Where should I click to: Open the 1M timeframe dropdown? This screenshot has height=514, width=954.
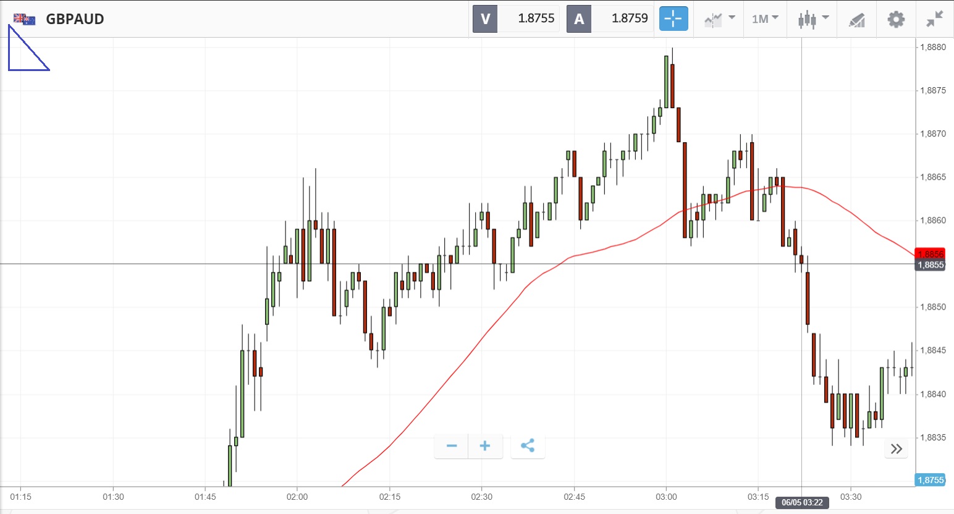pos(765,19)
